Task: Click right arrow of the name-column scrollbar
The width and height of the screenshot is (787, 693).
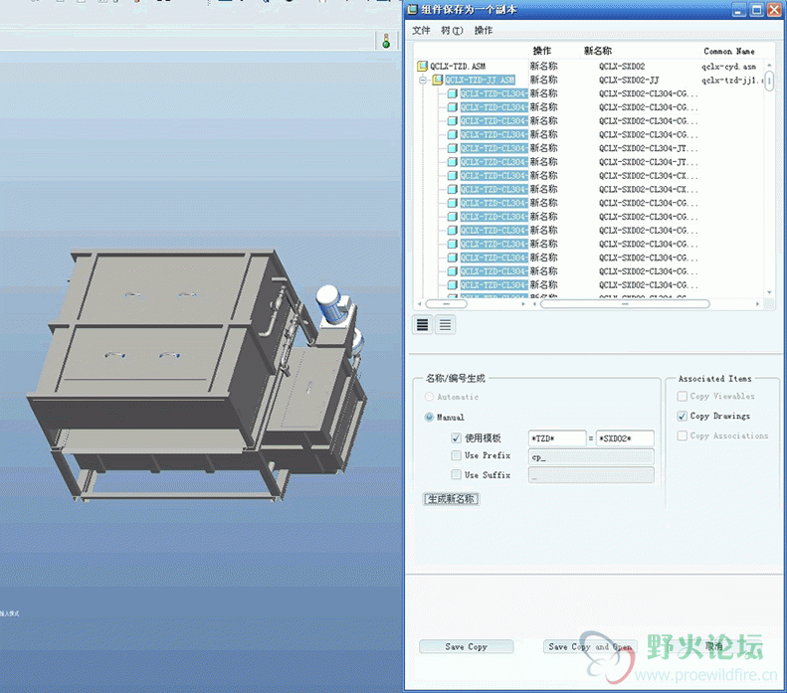Action: 523,304
